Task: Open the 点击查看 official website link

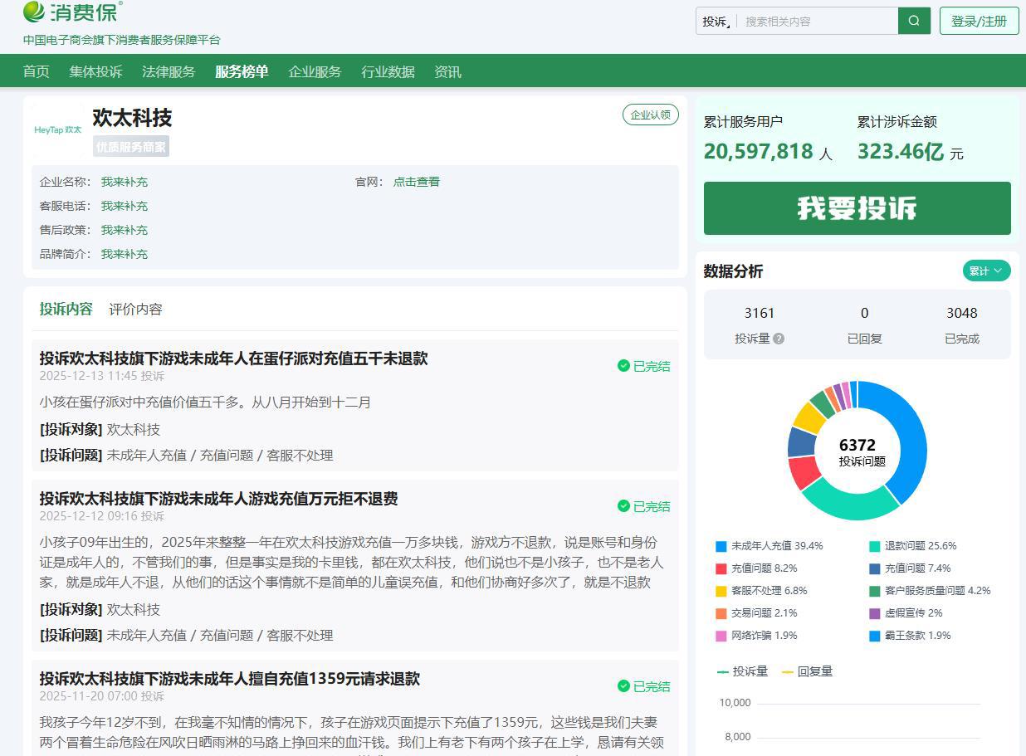Action: click(416, 182)
